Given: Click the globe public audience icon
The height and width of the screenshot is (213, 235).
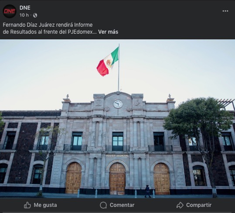Looking at the screenshot, I should point(35,15).
